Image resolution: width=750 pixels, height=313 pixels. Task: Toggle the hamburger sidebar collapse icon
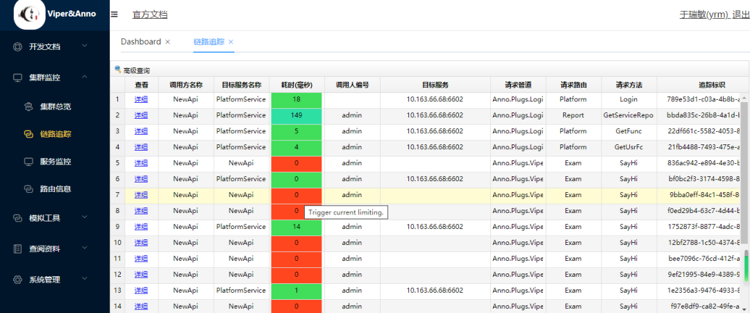[115, 15]
